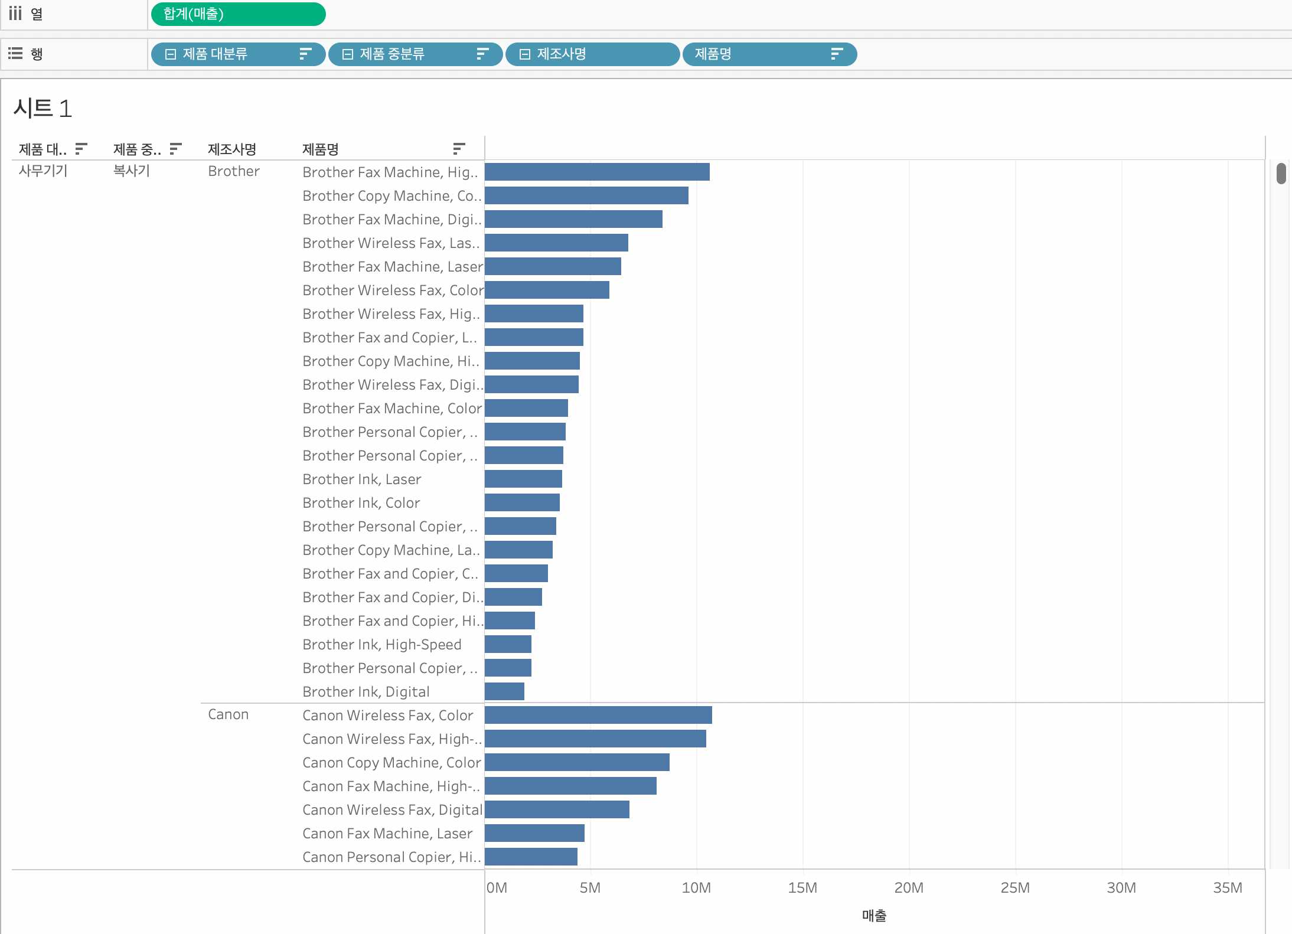Select Brother Fax and Copier, C.. label
The image size is (1292, 934).
pyautogui.click(x=390, y=573)
